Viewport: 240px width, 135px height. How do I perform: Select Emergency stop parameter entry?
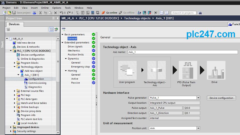[x=80, y=67]
